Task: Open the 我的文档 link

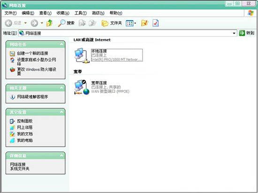Action: (25, 134)
